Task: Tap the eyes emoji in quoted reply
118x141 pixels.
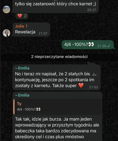Action: [x=38, y=109]
